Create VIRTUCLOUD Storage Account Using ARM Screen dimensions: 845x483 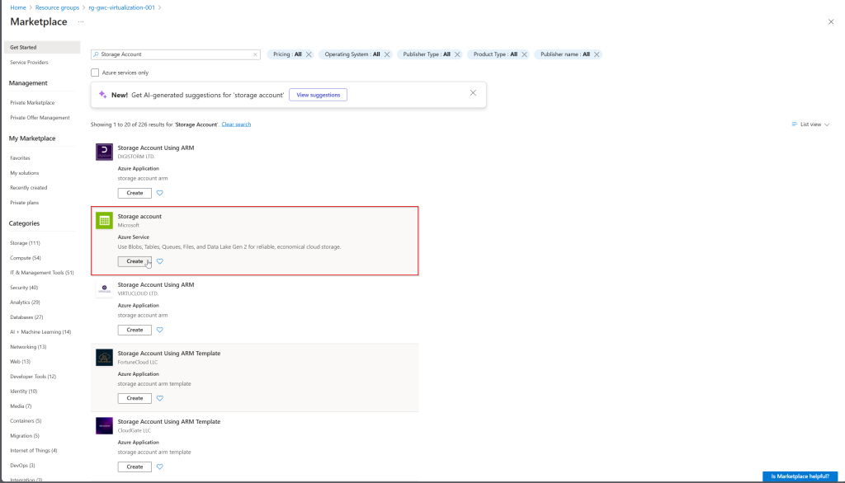click(x=135, y=330)
